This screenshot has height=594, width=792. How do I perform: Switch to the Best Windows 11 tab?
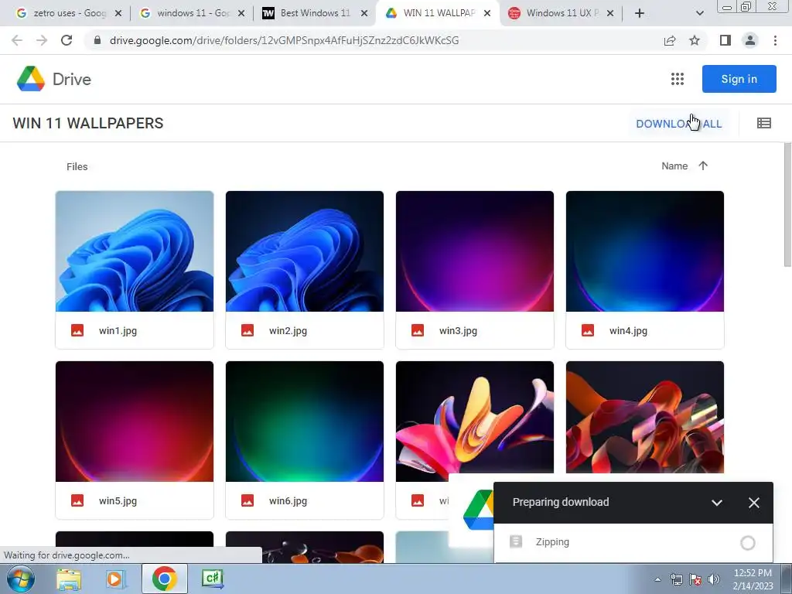[316, 13]
